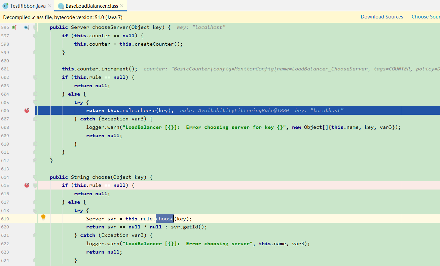Viewport: 440px width, 266px height.
Task: Click "return null;" on line 603
Action: pyautogui.click(x=92, y=86)
